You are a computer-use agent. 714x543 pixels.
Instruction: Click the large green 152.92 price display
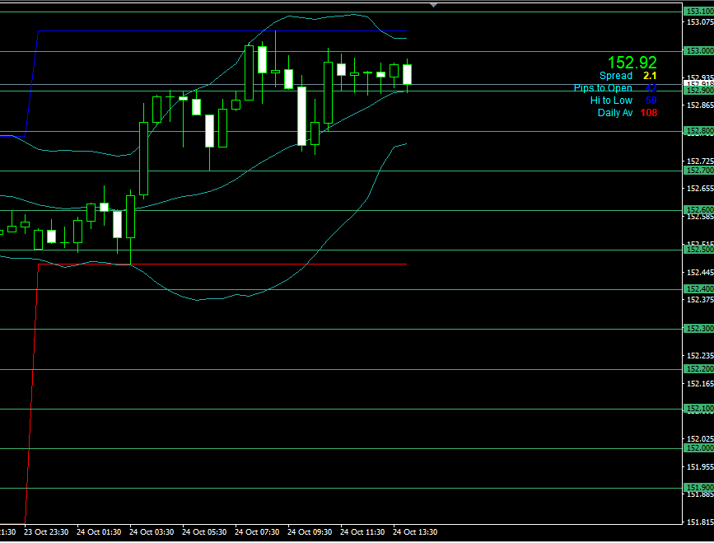[x=632, y=63]
